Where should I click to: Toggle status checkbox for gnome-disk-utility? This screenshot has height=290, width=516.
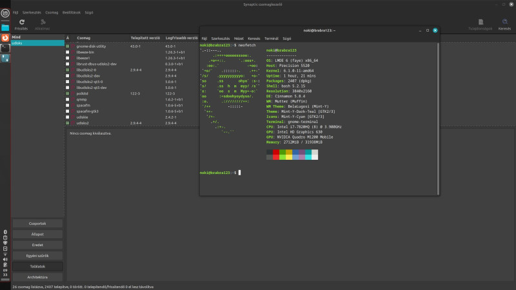(68, 46)
